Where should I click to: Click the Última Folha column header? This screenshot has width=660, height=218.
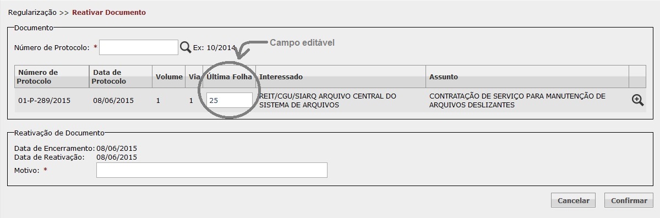[x=230, y=77]
